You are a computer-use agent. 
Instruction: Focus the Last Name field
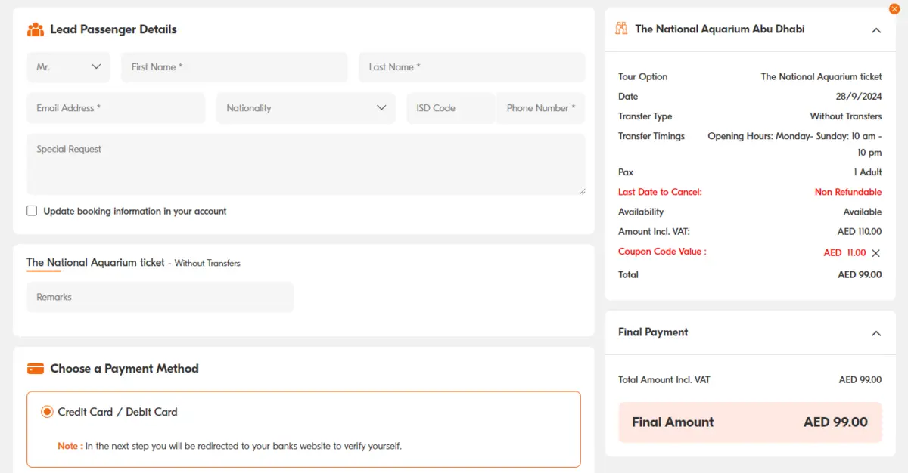point(472,67)
